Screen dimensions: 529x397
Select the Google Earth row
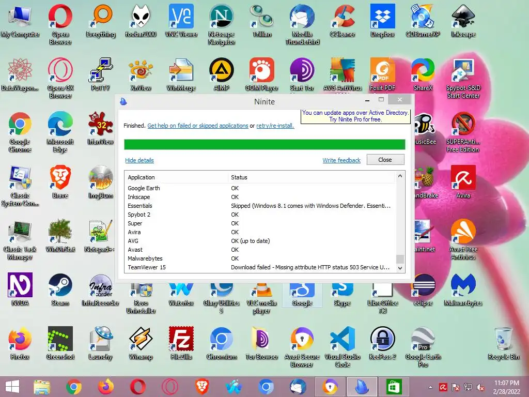pyautogui.click(x=260, y=188)
